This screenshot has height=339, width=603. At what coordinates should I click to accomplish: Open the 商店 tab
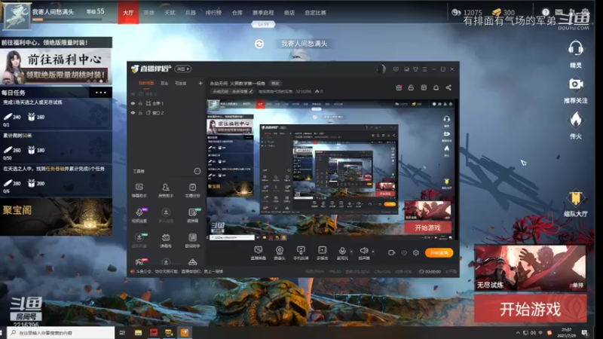coord(289,13)
